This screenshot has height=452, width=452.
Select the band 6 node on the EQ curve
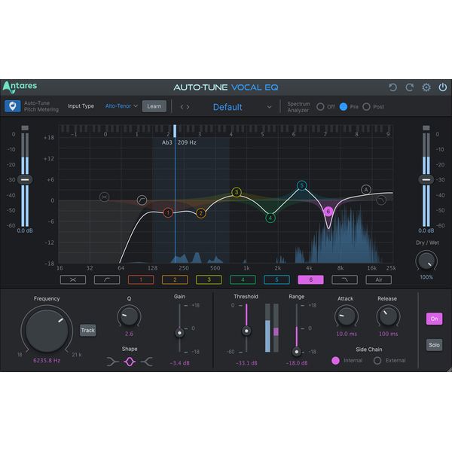[328, 211]
